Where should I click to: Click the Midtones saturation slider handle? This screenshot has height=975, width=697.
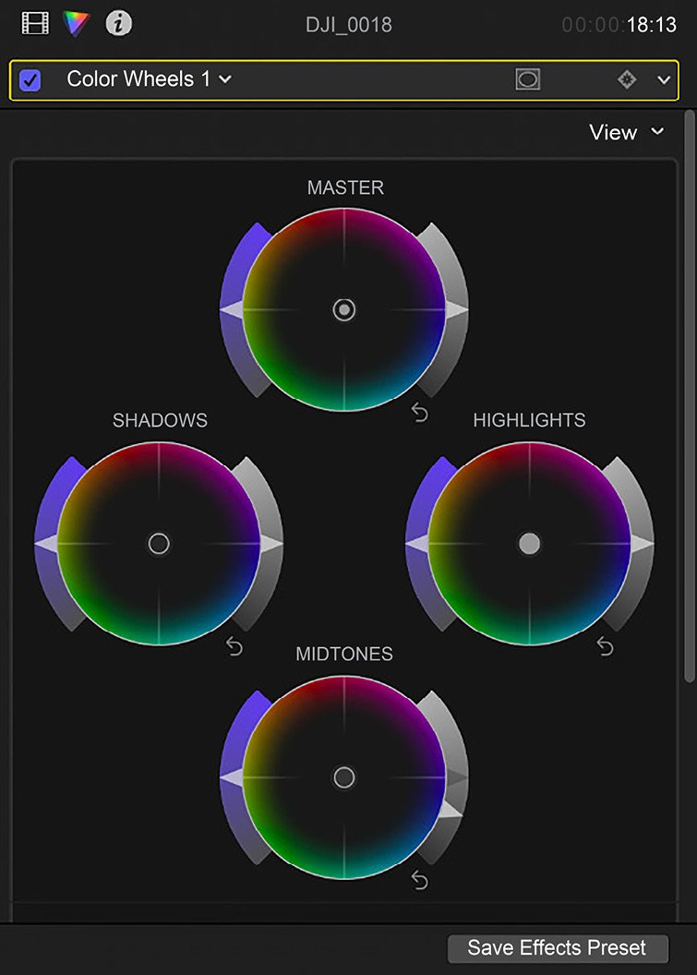(232, 777)
